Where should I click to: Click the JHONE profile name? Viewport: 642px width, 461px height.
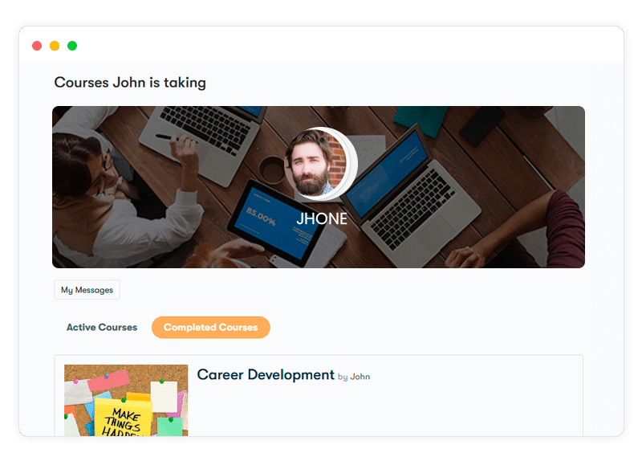(x=322, y=218)
